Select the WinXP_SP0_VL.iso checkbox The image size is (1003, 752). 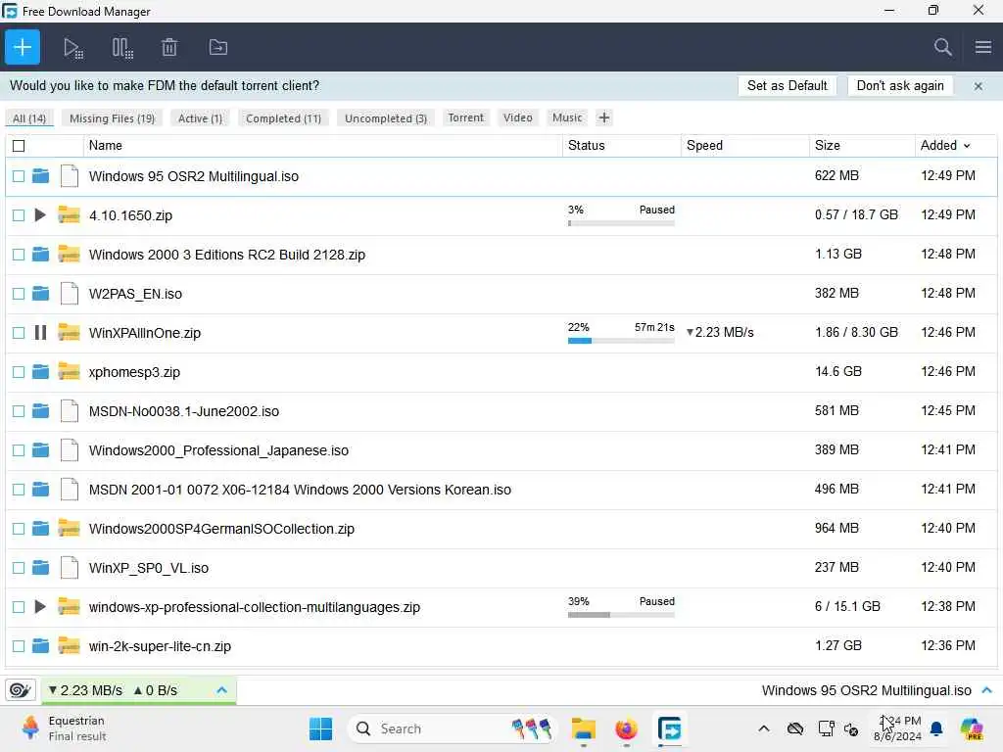click(19, 568)
